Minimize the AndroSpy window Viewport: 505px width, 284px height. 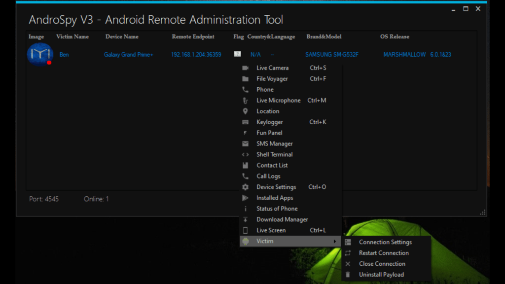[454, 10]
